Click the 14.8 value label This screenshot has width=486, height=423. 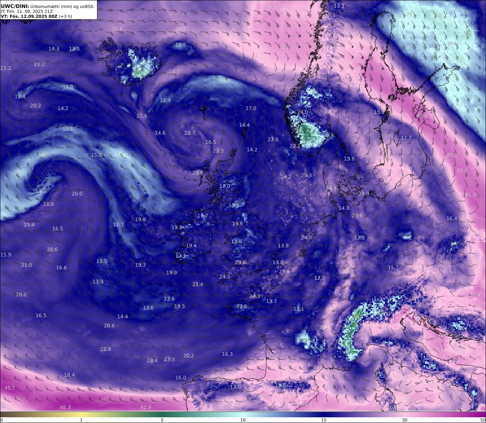coord(344,208)
